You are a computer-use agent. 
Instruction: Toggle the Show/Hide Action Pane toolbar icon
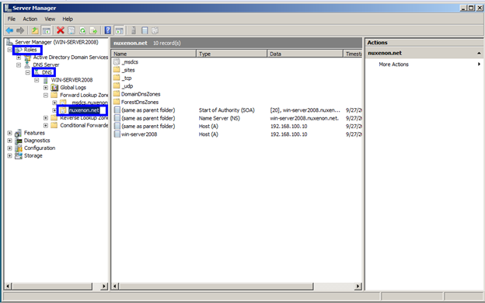click(x=119, y=30)
